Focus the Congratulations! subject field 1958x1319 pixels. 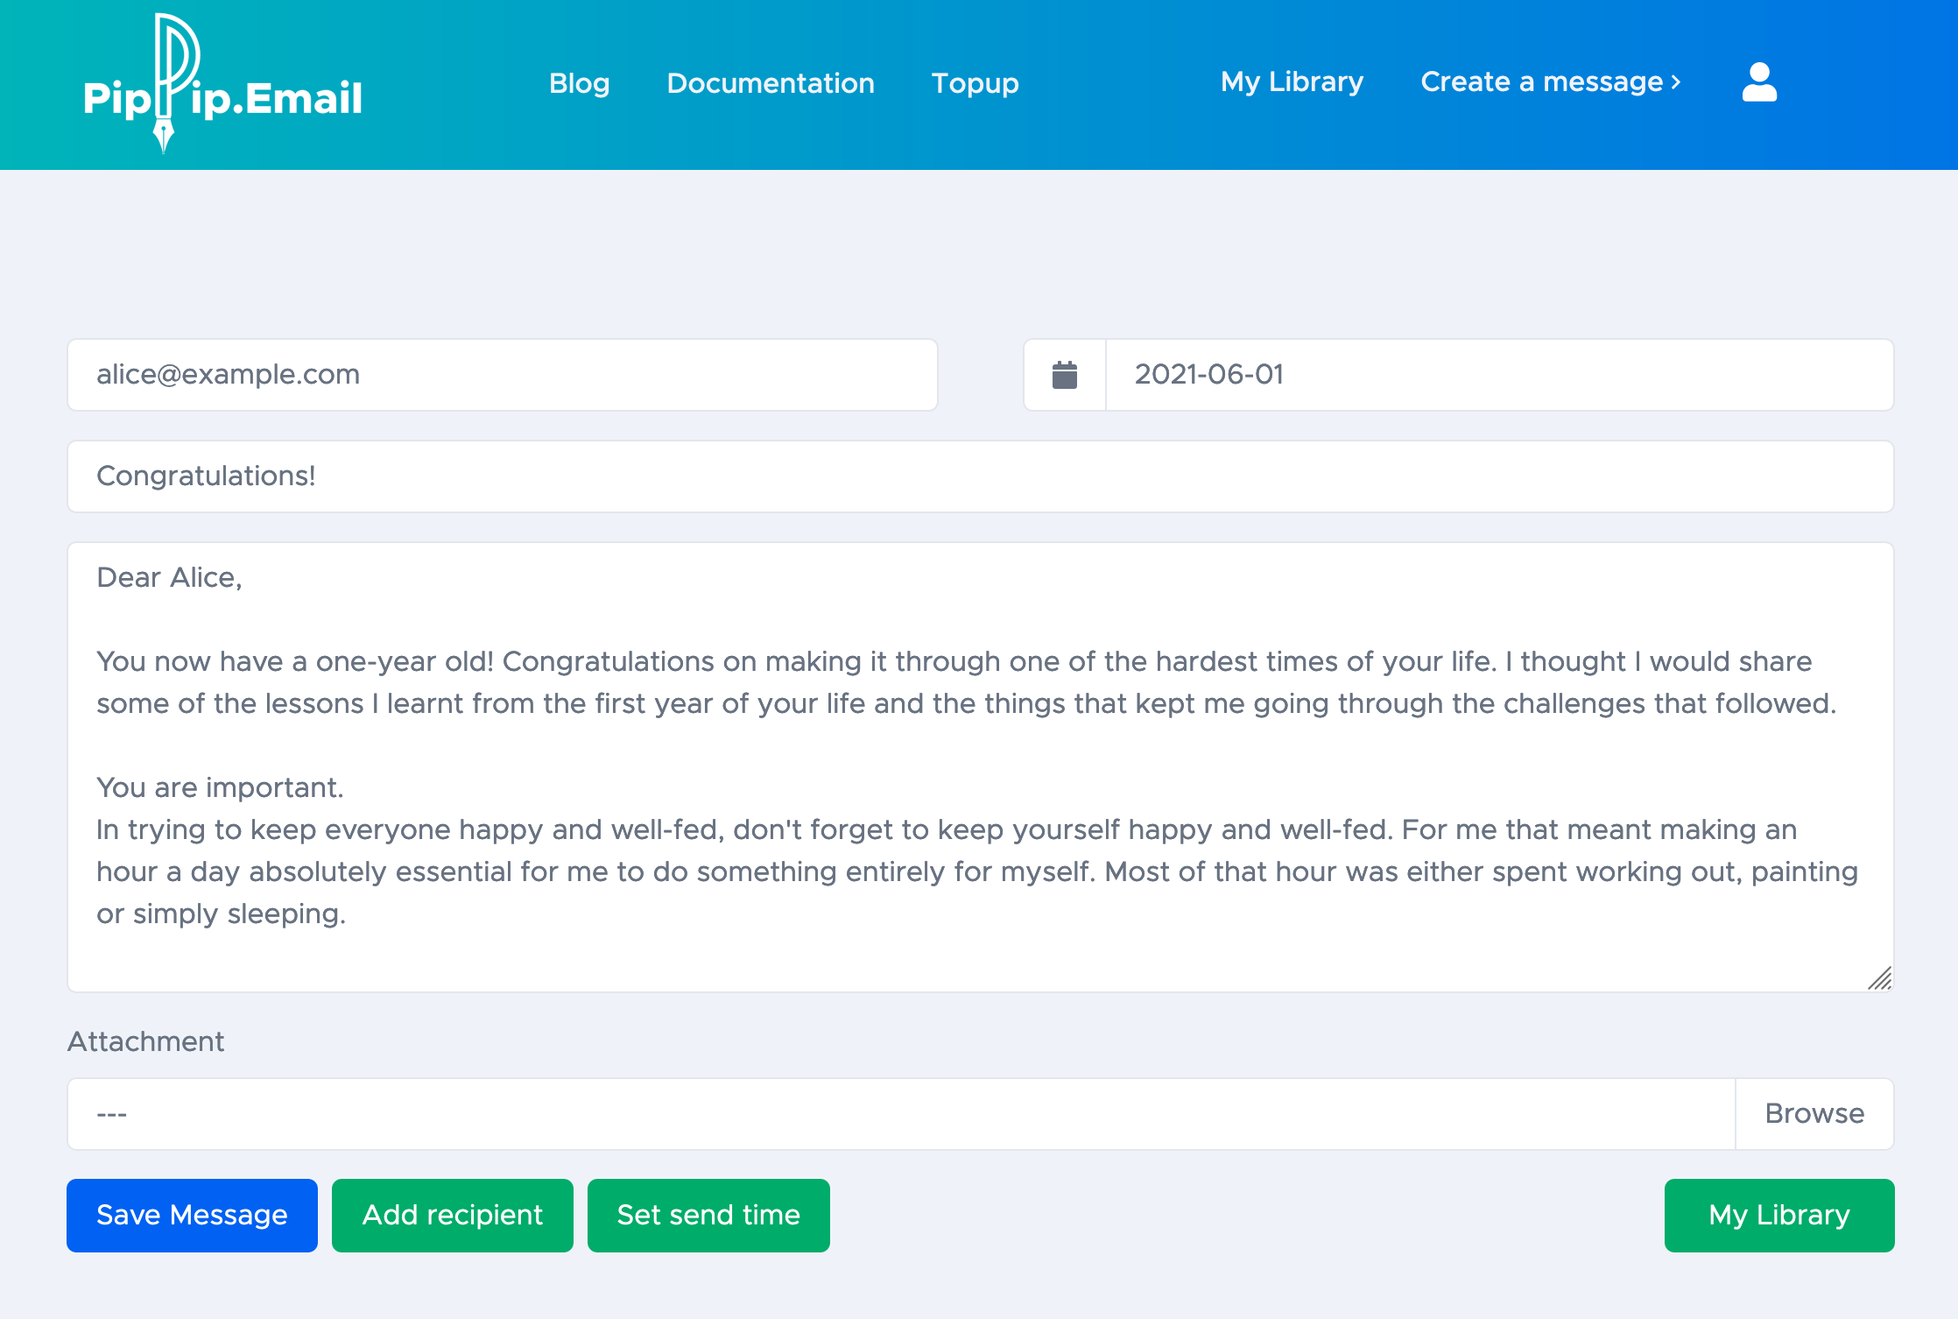coord(980,476)
